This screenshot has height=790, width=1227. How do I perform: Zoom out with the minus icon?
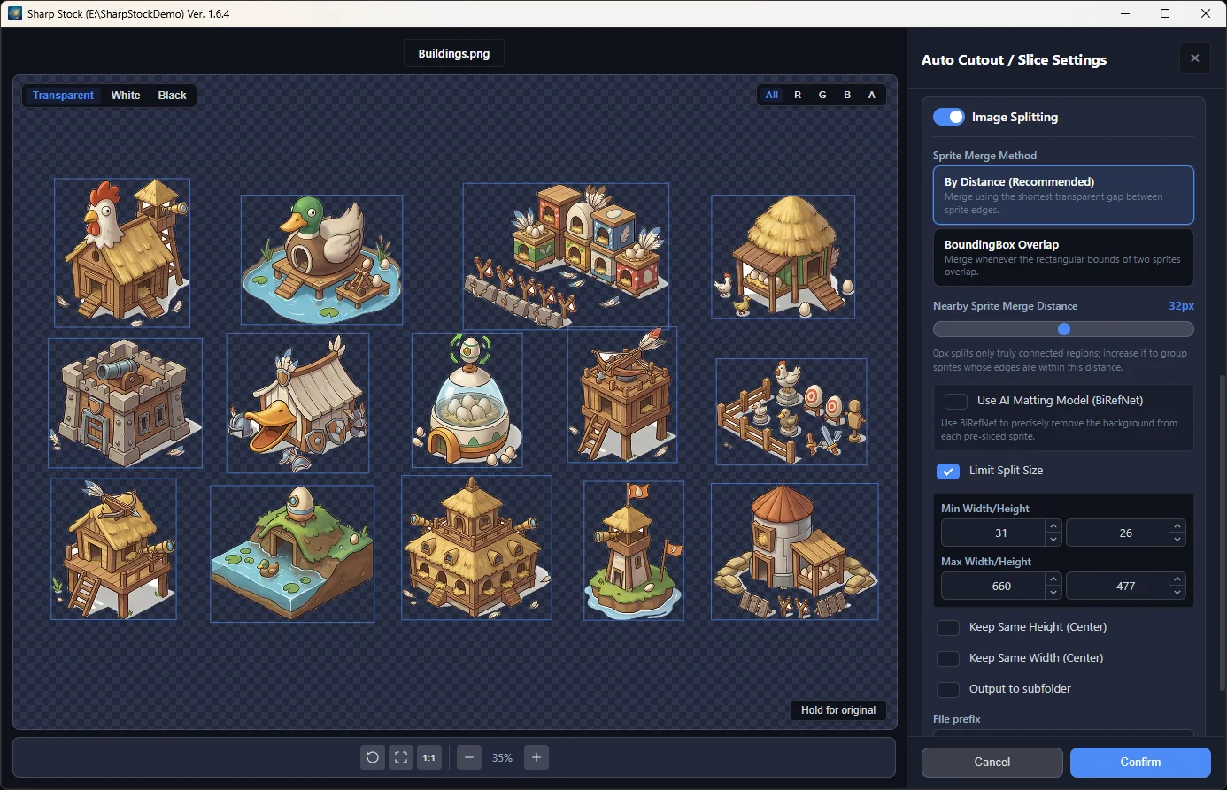point(469,757)
